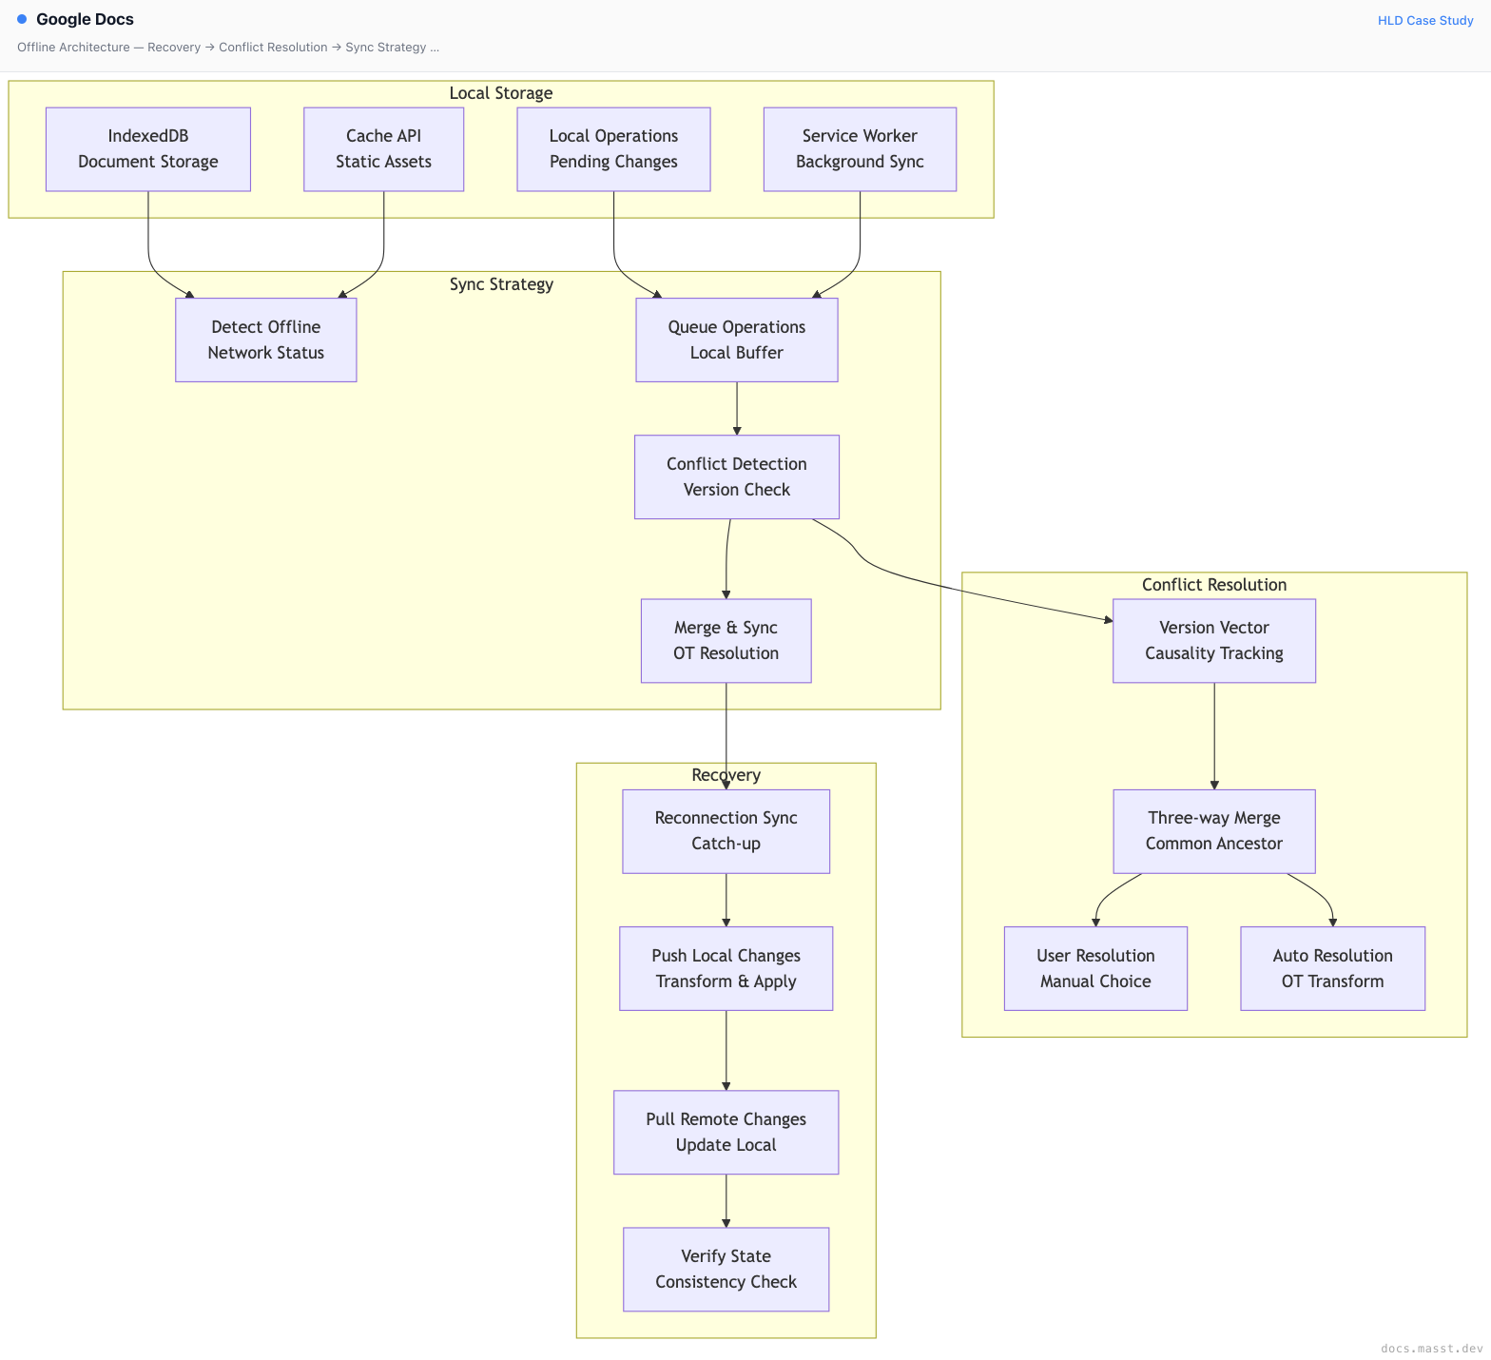Click the Three-way Merge Common Ancestor node
Viewport: 1491px width, 1360px height.
[1214, 831]
